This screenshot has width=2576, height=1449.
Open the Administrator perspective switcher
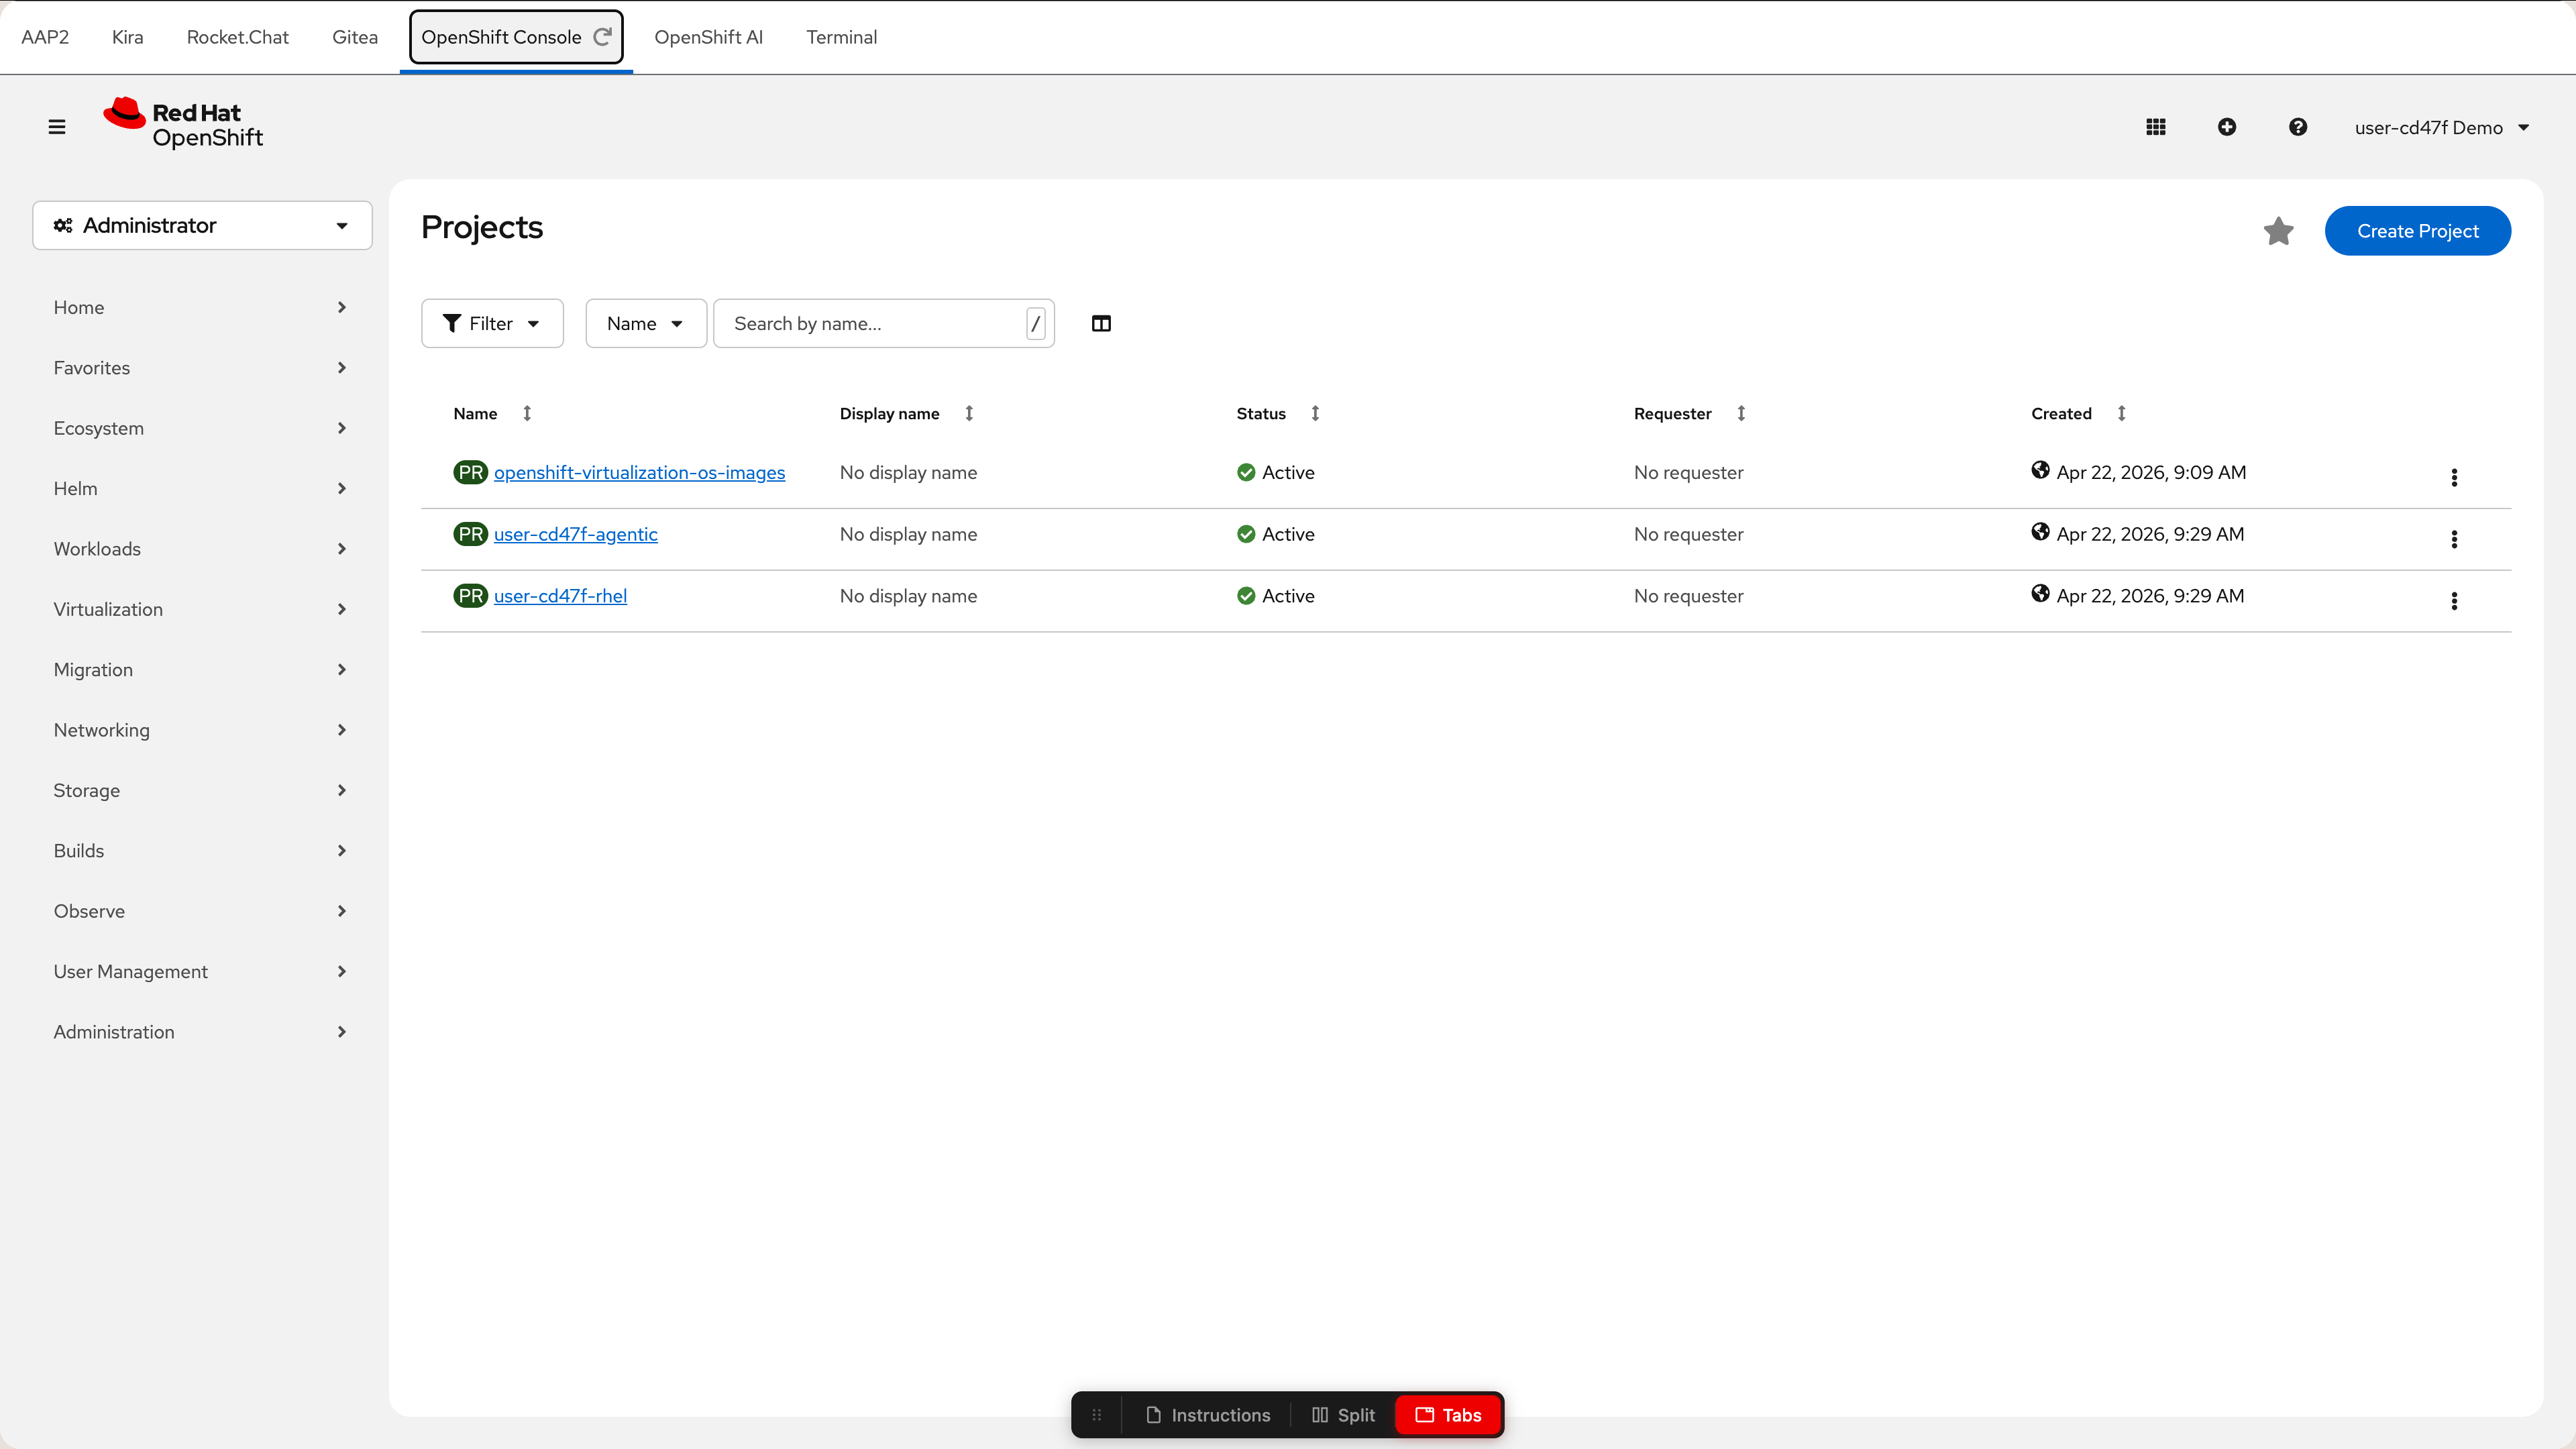point(202,225)
